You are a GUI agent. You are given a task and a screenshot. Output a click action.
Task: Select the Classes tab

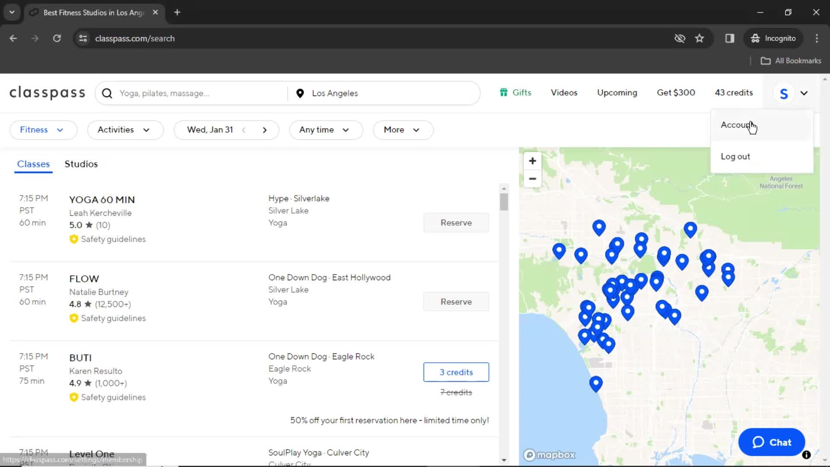pyautogui.click(x=33, y=164)
